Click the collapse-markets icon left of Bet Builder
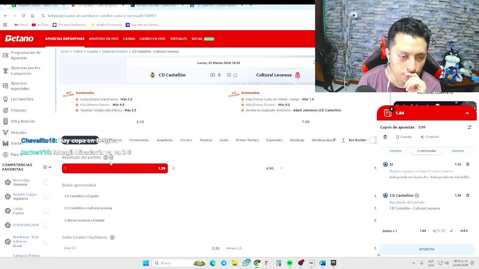Screen dimensions: 479x269 pyautogui.click(x=343, y=140)
